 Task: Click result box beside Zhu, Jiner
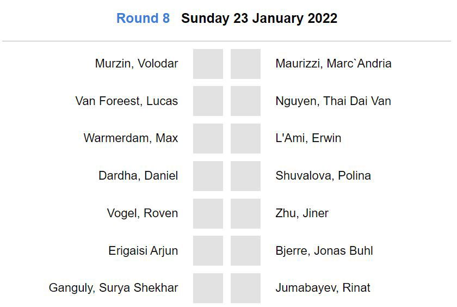(245, 213)
